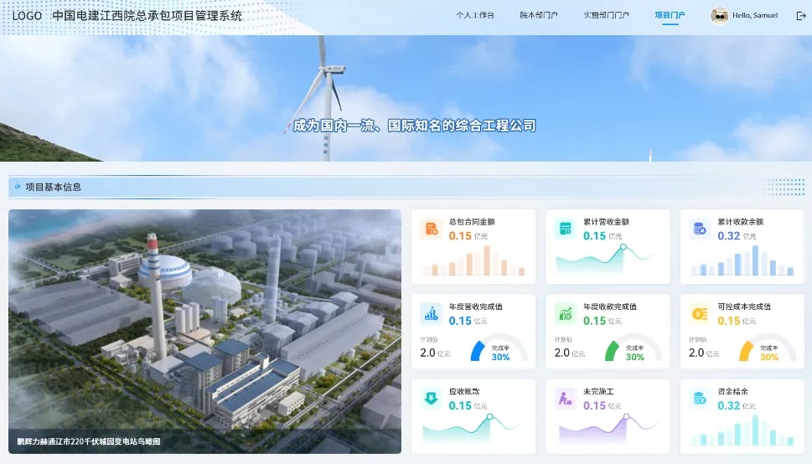Click the cyan bar chart in 资金结余
Image resolution: width=812 pixels, height=464 pixels.
coord(742,430)
